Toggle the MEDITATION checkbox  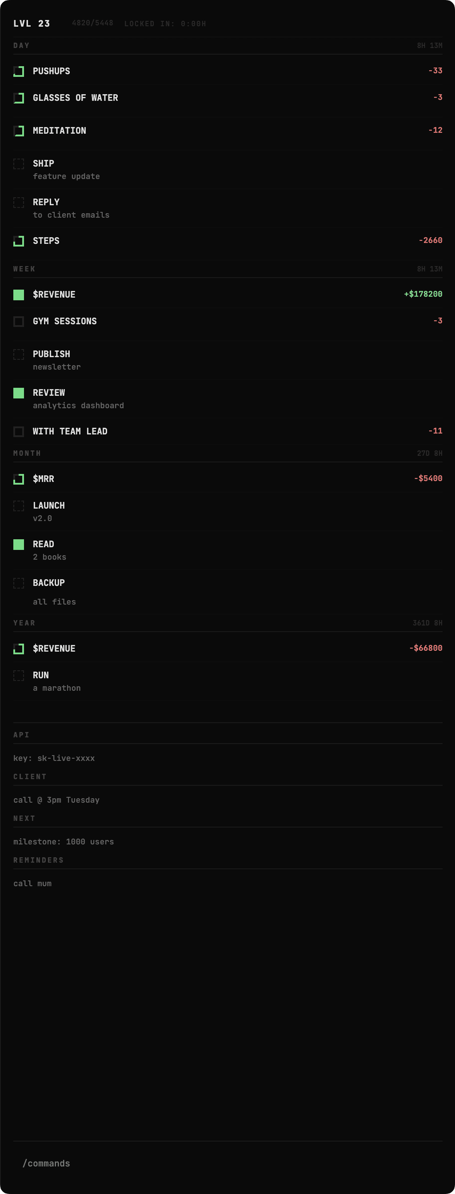tap(19, 131)
